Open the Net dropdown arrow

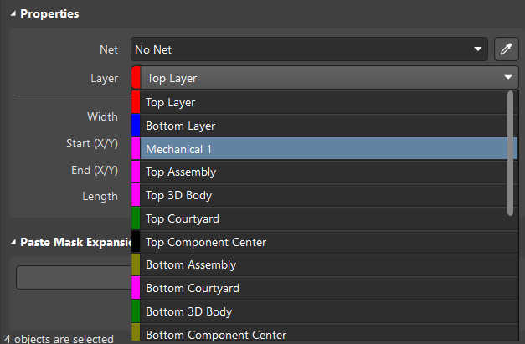click(x=478, y=49)
